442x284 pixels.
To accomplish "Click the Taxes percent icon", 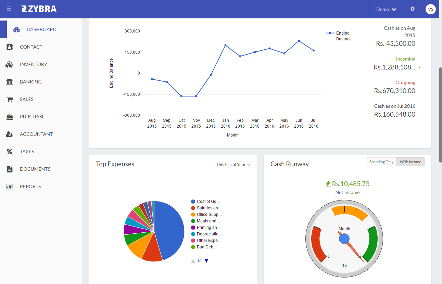I will coord(10,152).
